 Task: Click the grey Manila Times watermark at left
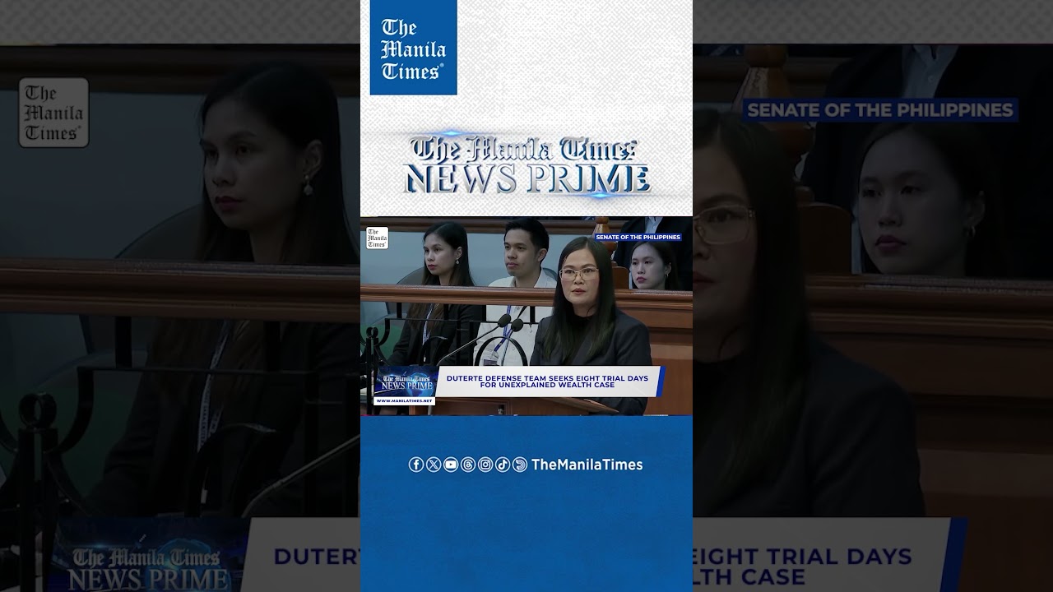point(53,113)
